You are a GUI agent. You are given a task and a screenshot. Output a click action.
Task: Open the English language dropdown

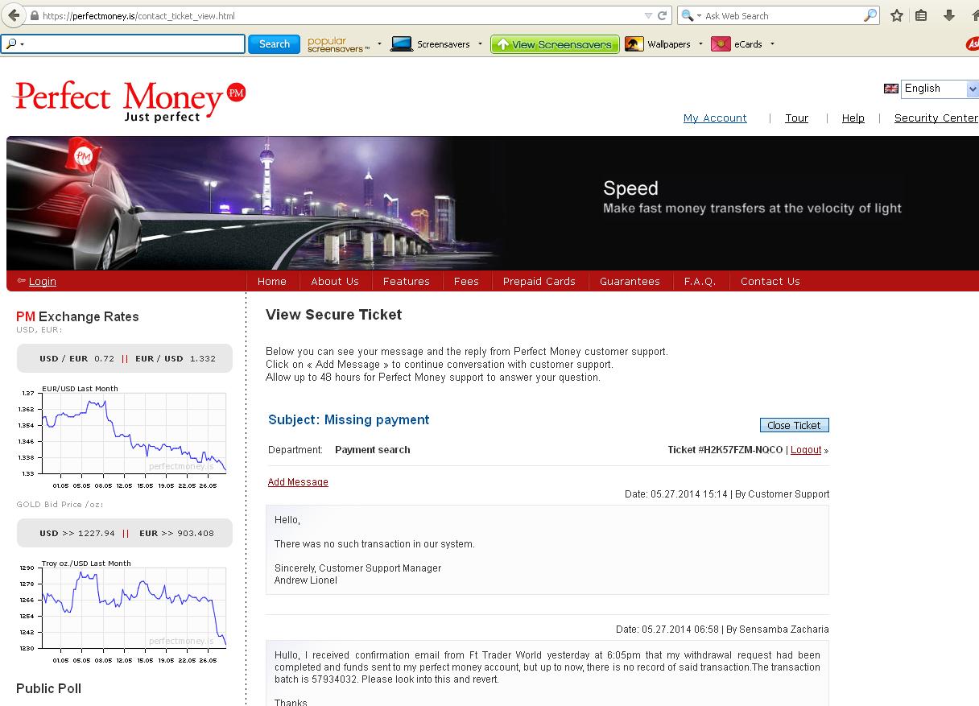point(940,89)
